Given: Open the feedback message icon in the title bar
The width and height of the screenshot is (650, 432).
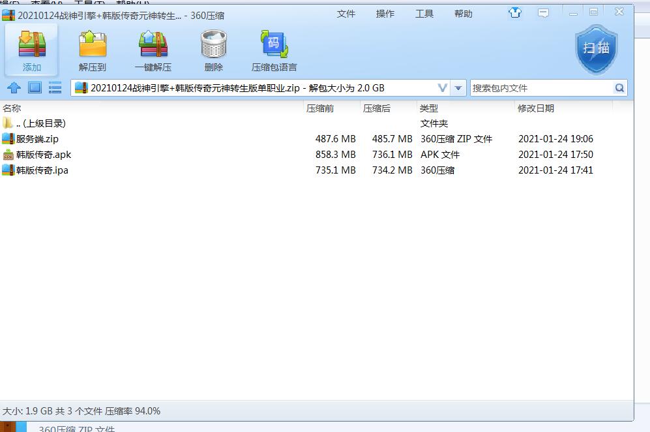Looking at the screenshot, I should (x=543, y=12).
